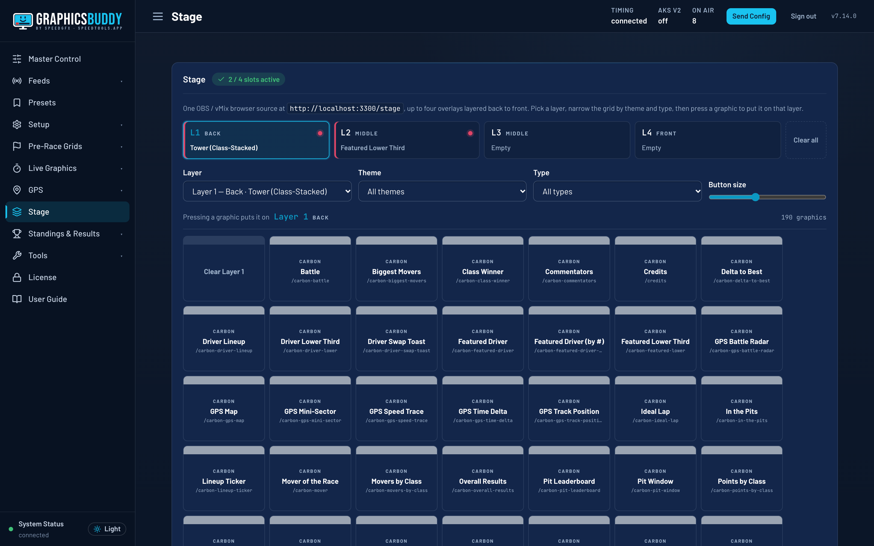Image resolution: width=874 pixels, height=546 pixels.
Task: Select the L1 Back layer slot
Action: pyautogui.click(x=256, y=140)
